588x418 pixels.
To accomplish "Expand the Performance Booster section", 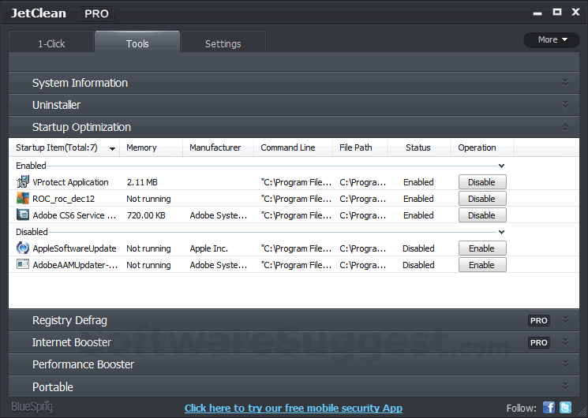I will 83,364.
